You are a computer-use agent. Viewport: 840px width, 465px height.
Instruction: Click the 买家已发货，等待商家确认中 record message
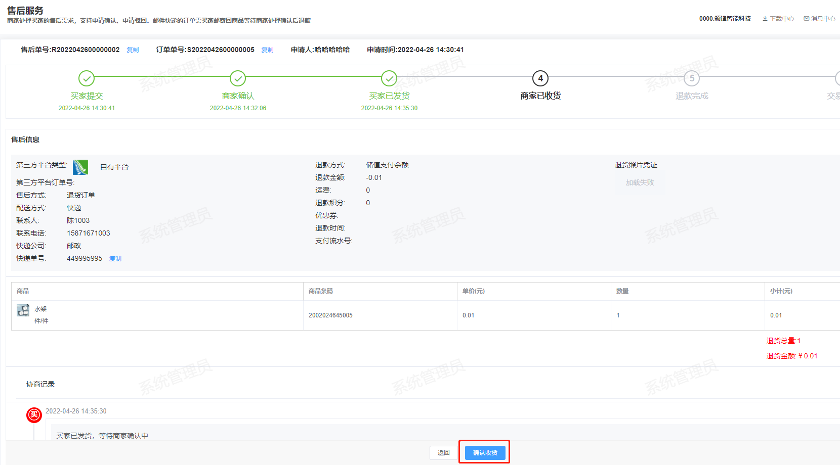102,436
